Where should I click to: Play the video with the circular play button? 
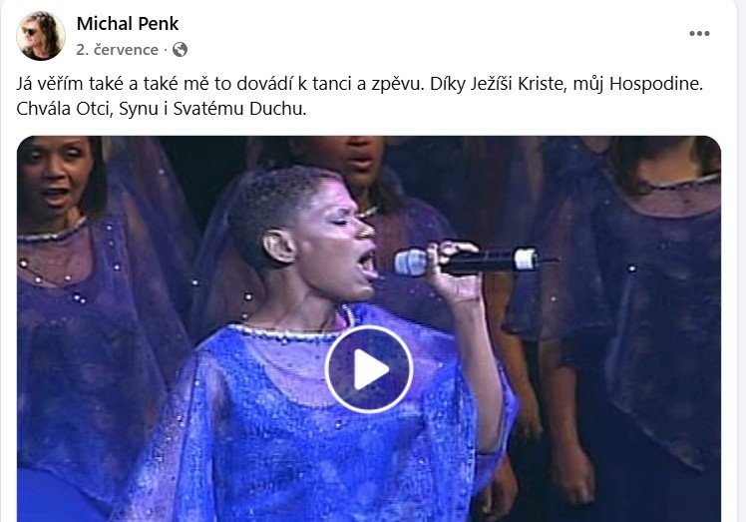pos(369,369)
